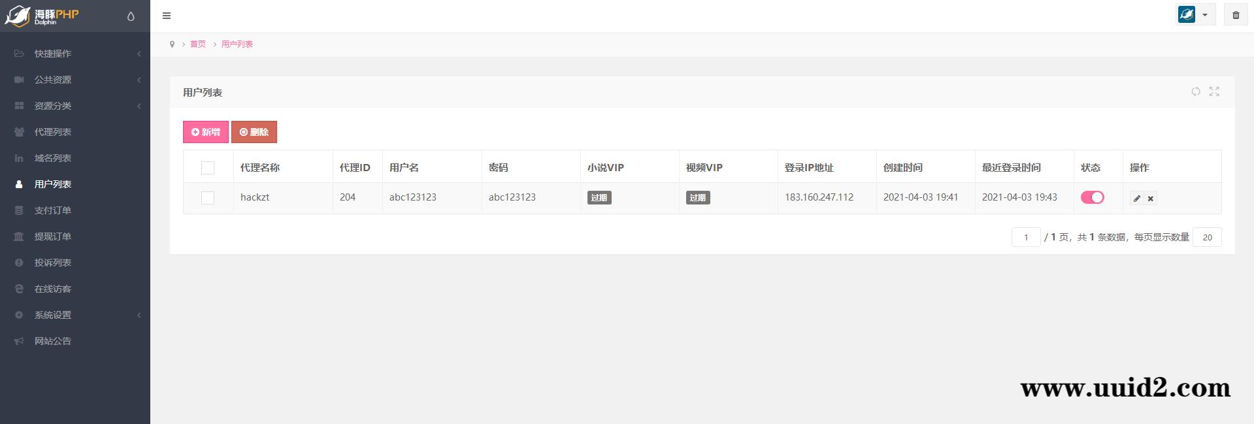Delete hackzt user with the x icon
This screenshot has width=1254, height=424.
pos(1151,198)
